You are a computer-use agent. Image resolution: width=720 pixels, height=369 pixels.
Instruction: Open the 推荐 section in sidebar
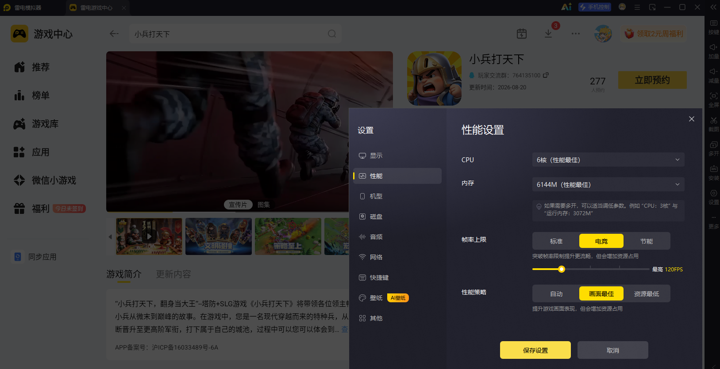click(32, 67)
